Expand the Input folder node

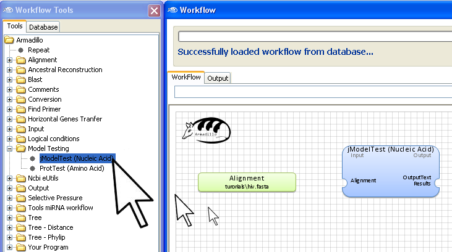click(9, 129)
